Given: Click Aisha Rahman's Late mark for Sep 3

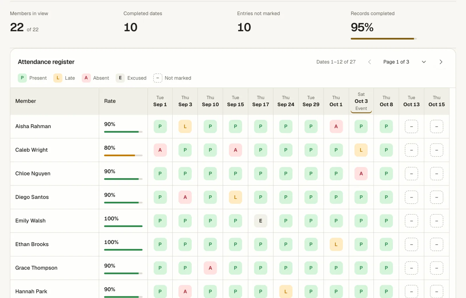Looking at the screenshot, I should 185,127.
